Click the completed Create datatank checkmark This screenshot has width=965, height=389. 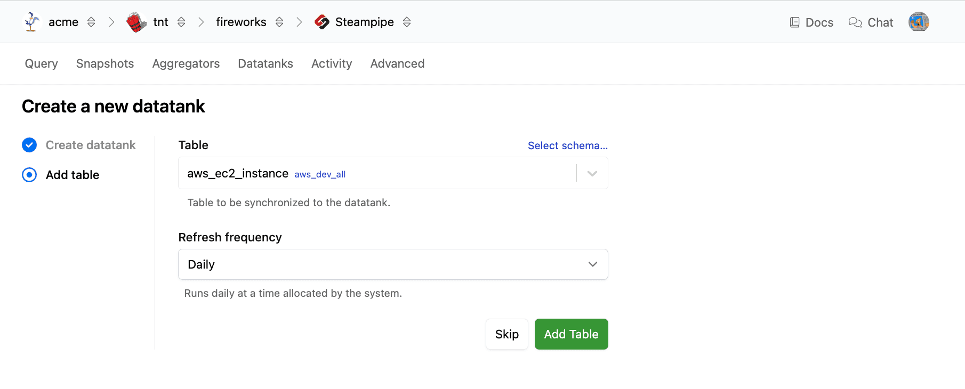click(29, 145)
